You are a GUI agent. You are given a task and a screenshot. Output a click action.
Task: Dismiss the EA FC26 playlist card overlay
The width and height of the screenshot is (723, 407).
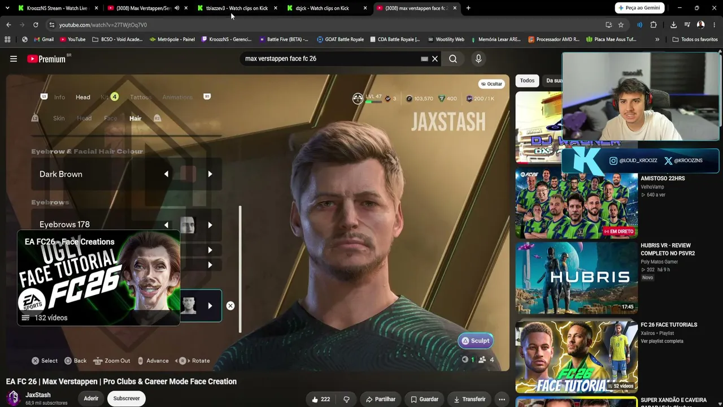tap(230, 306)
